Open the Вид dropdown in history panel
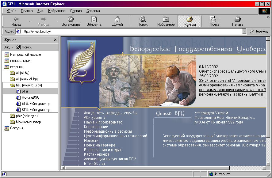 tap(8, 47)
